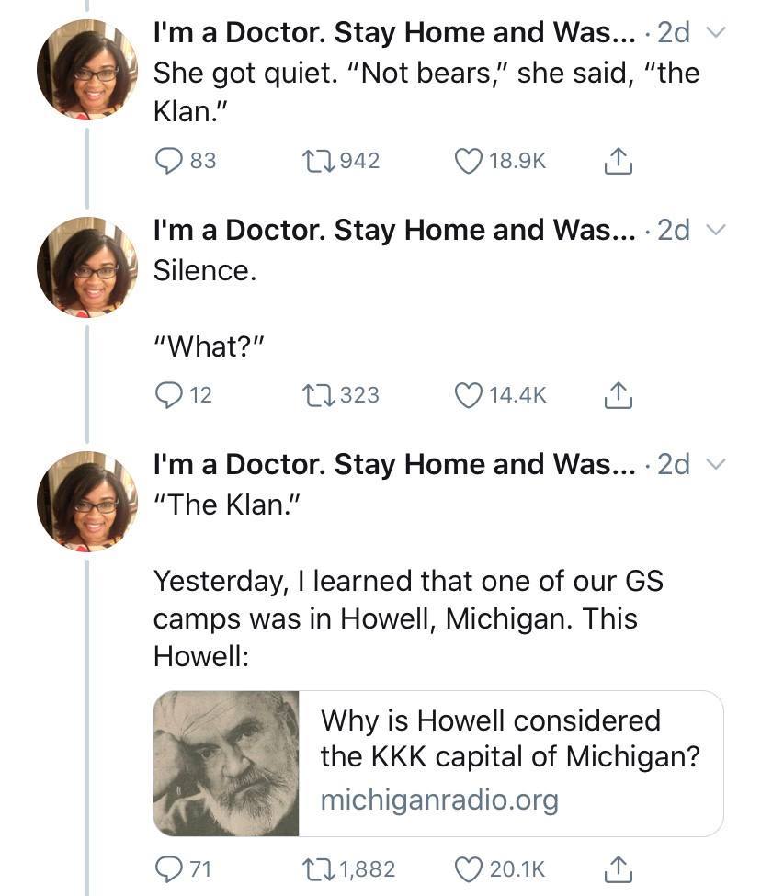This screenshot has width=761, height=896.
Task: Share the Howell, Michigan tweet
Action: pos(617,868)
